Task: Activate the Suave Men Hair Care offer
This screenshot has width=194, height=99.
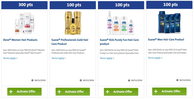Action: (x=169, y=91)
